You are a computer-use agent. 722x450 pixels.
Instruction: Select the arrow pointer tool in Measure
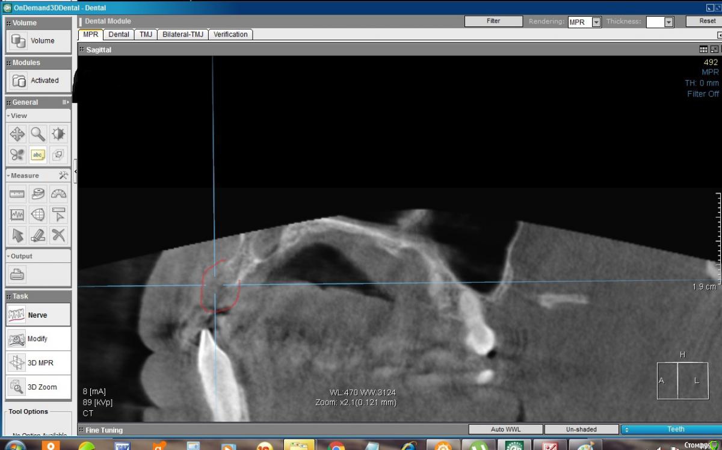[17, 235]
